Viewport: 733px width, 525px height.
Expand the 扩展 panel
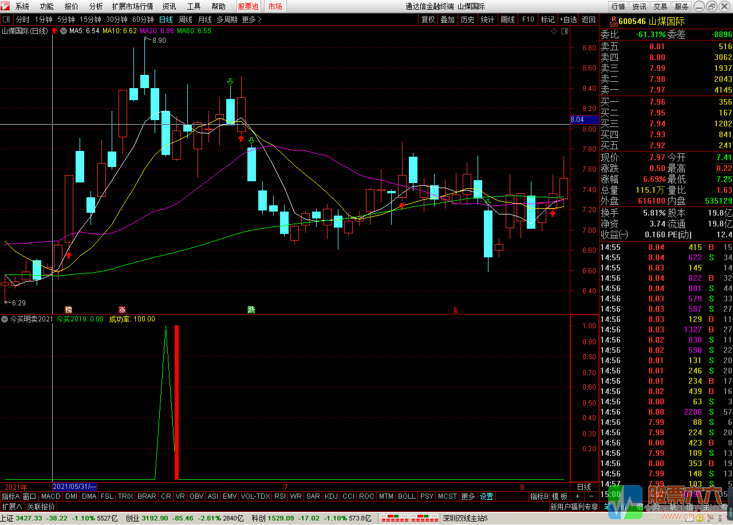click(x=11, y=507)
